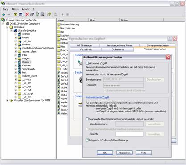The width and height of the screenshot is (186, 165).
Task: Click the red X delete toolbar icon
Action: 27,14
